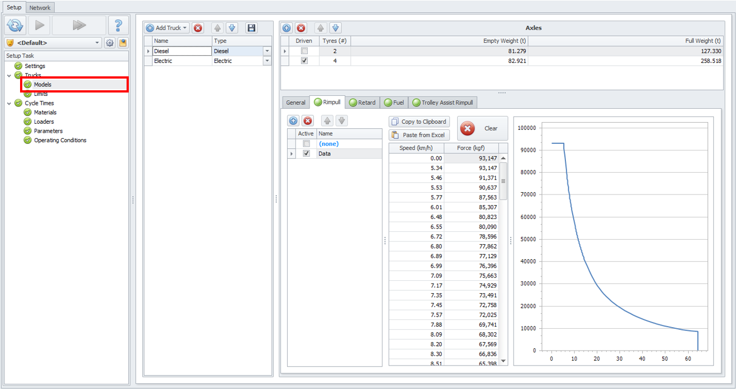The height and width of the screenshot is (389, 736).
Task: Open the Retard tab
Action: 362,103
